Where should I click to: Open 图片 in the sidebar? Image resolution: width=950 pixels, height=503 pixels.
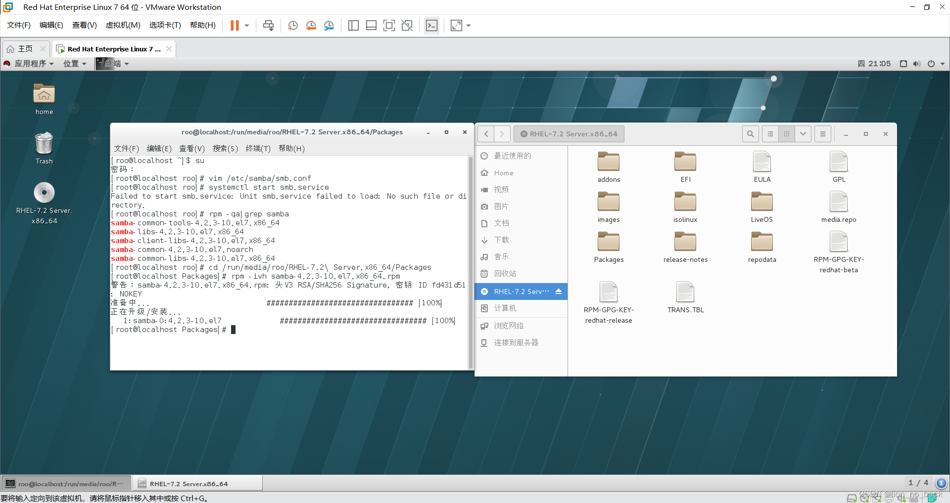pos(521,206)
